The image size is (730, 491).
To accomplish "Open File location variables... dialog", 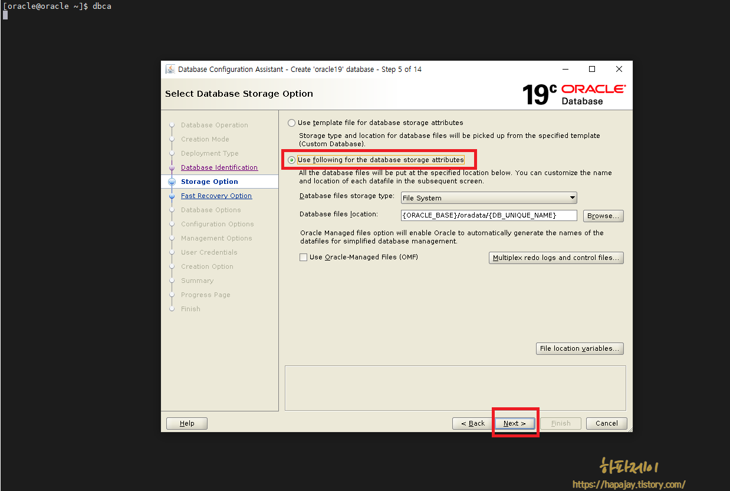I will [580, 348].
